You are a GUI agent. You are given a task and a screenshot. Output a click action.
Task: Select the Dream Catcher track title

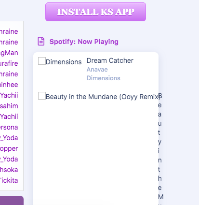pyautogui.click(x=110, y=60)
